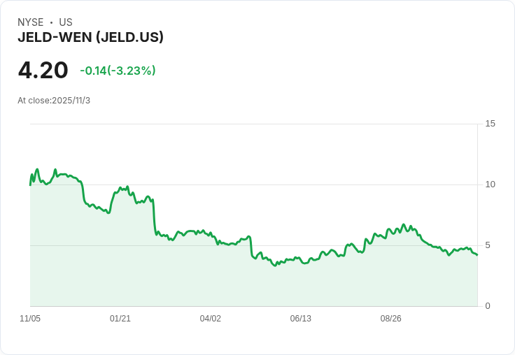
Task: Select the 04/02 date on the x-axis
Action: 211,319
